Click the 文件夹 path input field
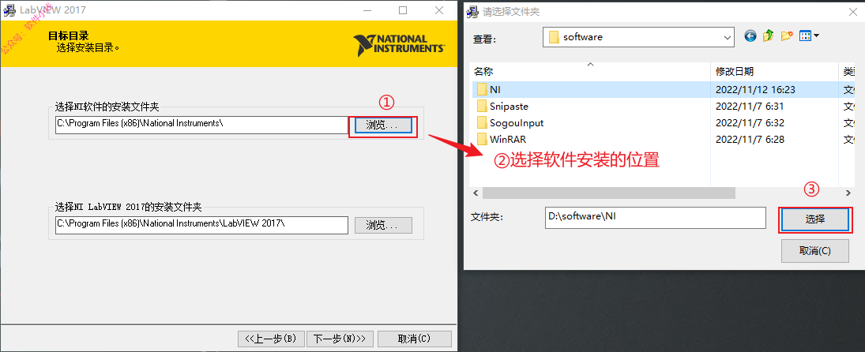865x352 pixels. 656,217
